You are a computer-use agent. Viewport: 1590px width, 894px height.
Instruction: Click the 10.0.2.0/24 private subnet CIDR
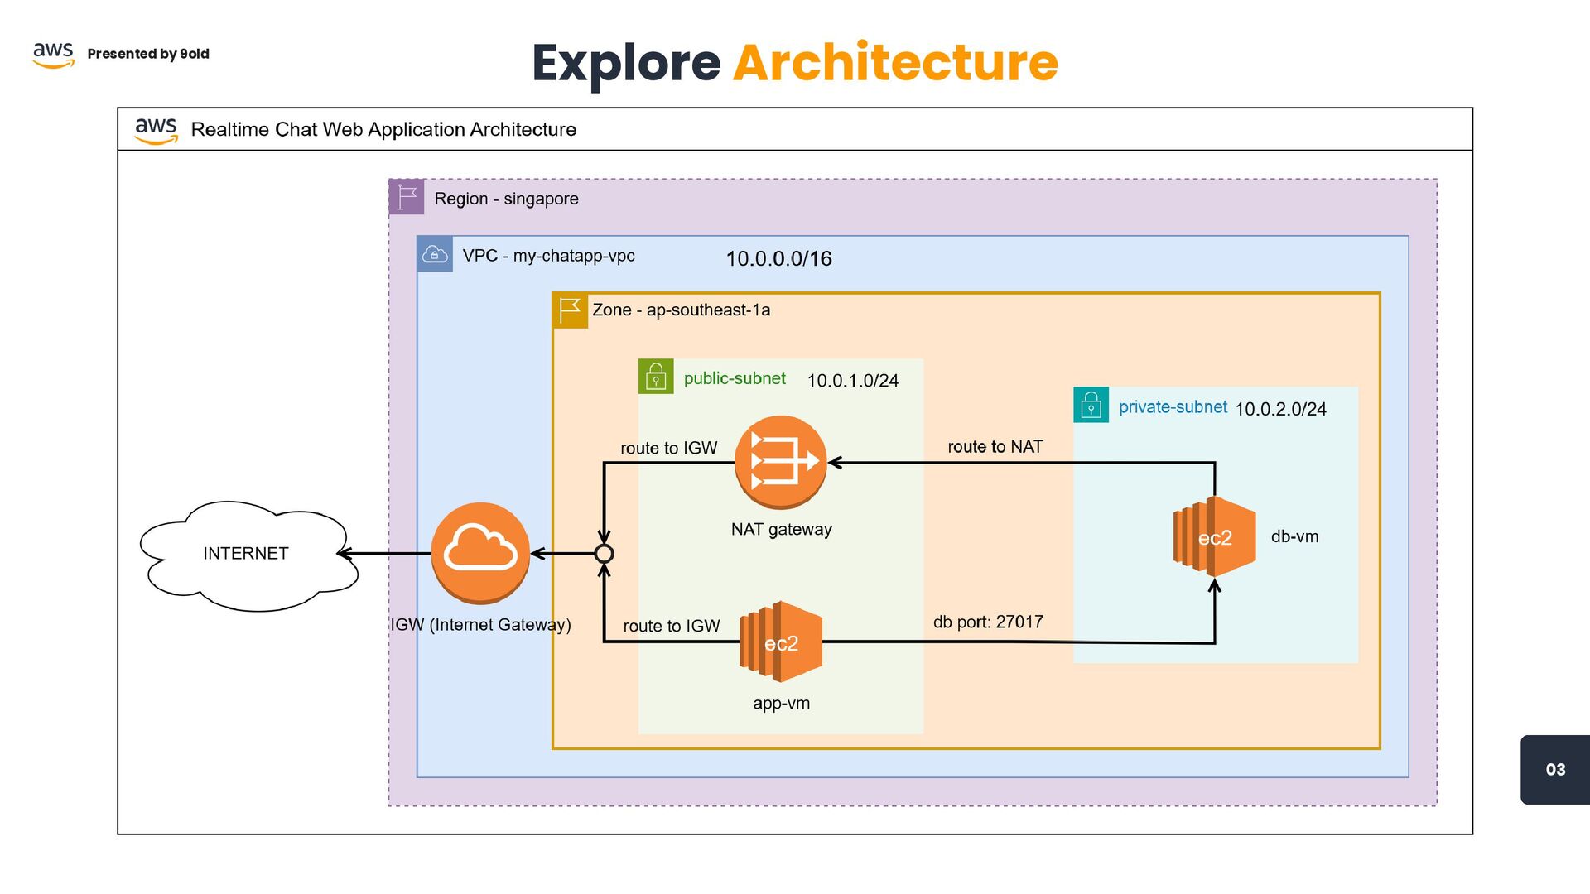[1280, 409]
